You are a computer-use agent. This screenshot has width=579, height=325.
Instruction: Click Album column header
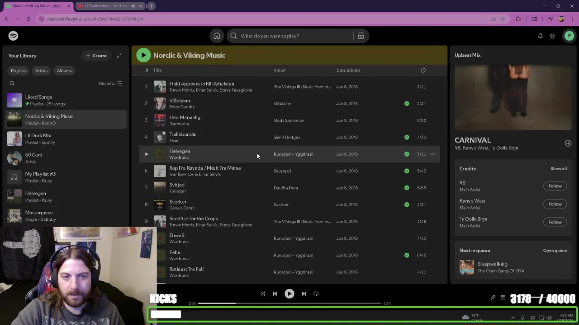280,70
